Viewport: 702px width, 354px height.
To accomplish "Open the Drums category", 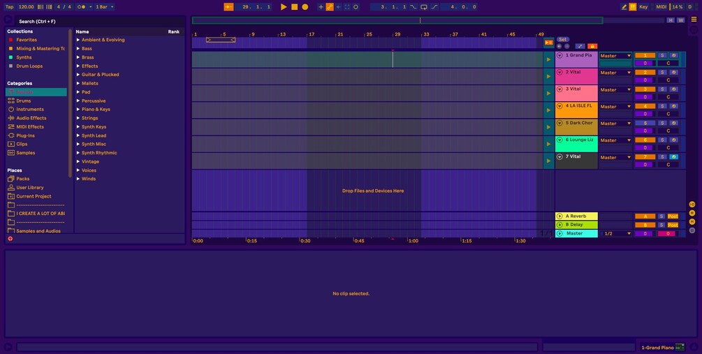I will coord(23,101).
